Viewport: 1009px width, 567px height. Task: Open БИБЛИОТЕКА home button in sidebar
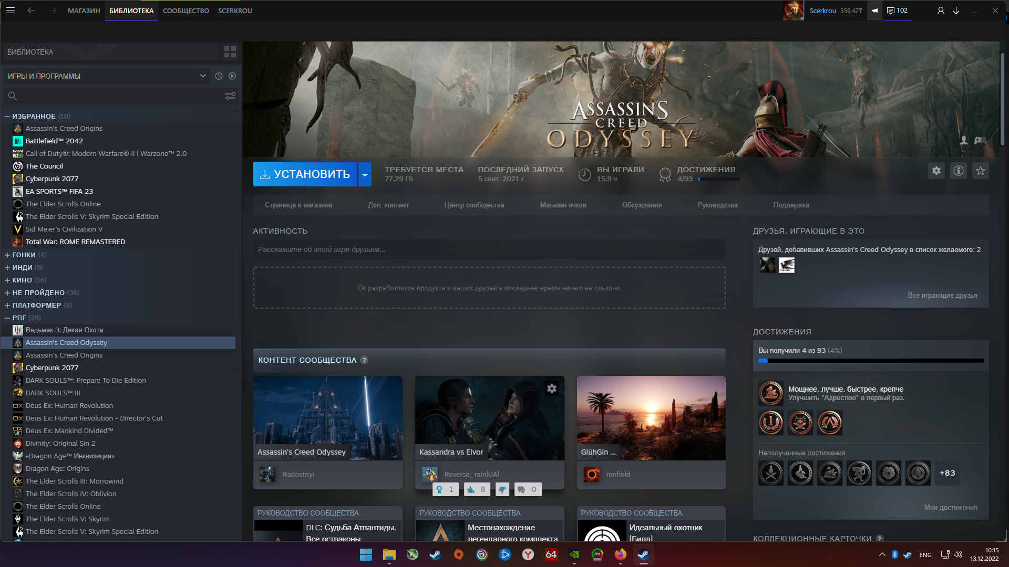[111, 52]
